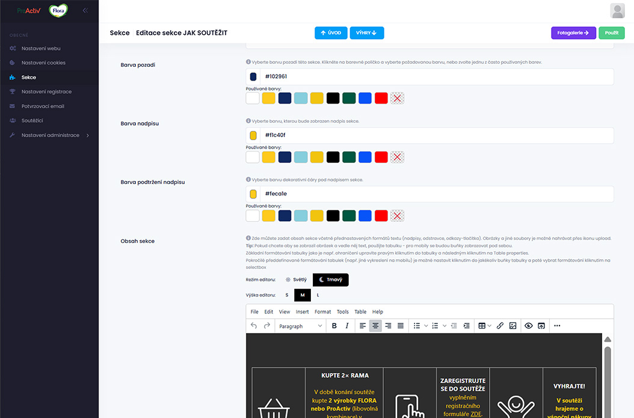Screen dimensions: 634x418
Task: Select editor mode Tmavý
Action: coord(331,280)
